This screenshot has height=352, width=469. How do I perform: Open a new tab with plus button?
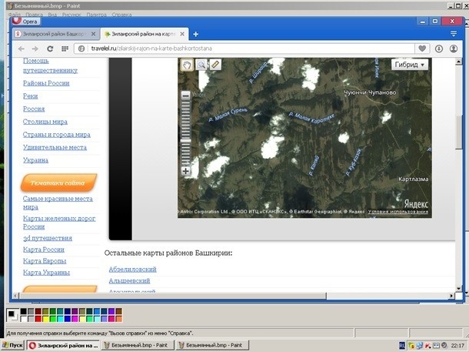(195, 34)
